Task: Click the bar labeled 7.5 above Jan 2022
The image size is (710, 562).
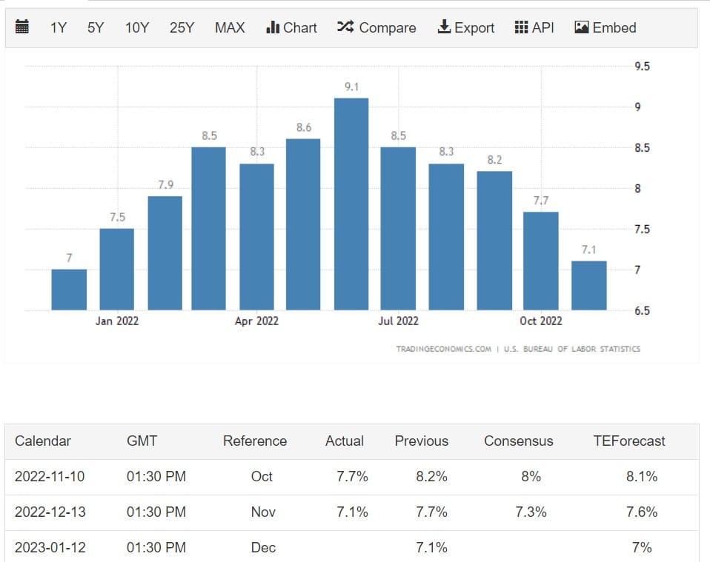Action: click(117, 269)
